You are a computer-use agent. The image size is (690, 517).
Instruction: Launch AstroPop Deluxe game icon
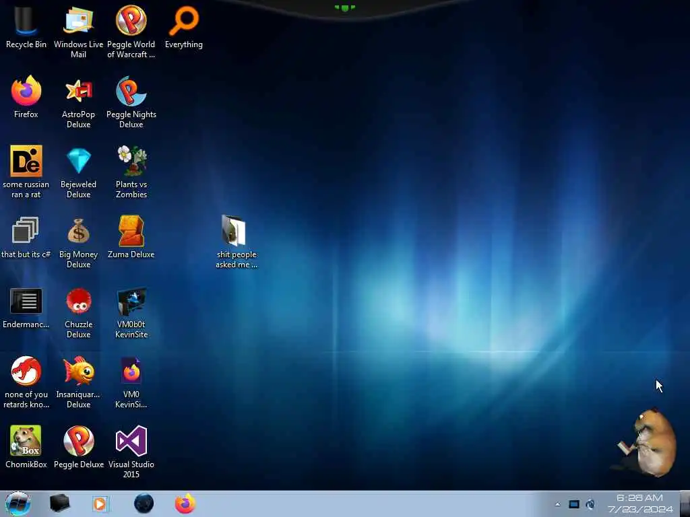pos(78,102)
